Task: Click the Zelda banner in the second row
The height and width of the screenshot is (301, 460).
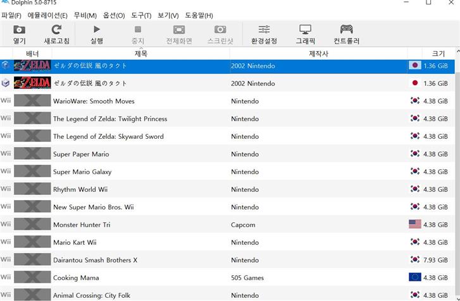Action: 32,83
